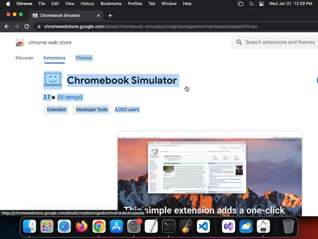Open the File menu
This screenshot has width=318, height=239.
click(42, 4)
